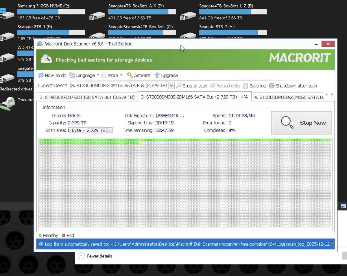Click the Device value Disk 3
347x276 pixels.
[x=74, y=116]
